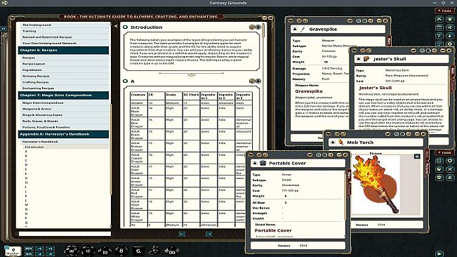Open Chapter 7: Magic Item Compendium header
The height and width of the screenshot is (257, 457).
coord(63,95)
